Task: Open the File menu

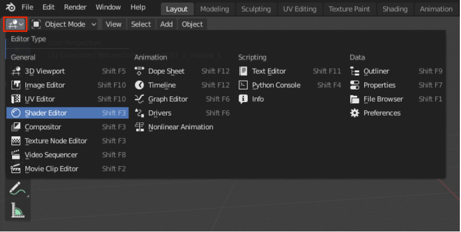Action: click(27, 8)
